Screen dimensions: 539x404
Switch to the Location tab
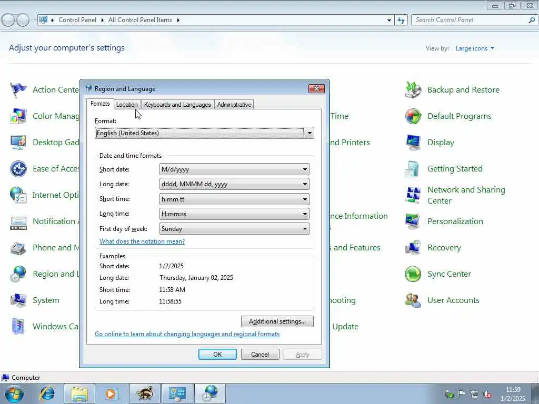pos(127,105)
